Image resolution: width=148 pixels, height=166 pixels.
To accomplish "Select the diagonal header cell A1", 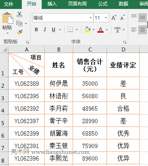I will point(26,65).
